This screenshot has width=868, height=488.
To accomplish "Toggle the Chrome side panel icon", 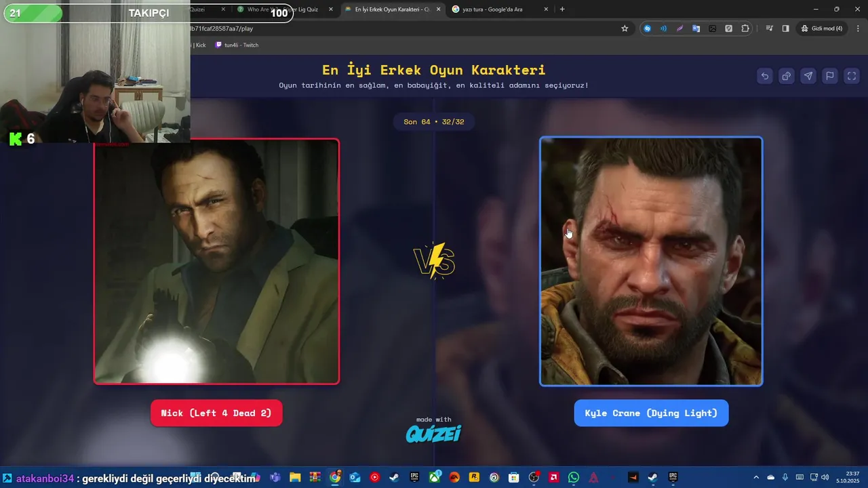I will coord(785,28).
